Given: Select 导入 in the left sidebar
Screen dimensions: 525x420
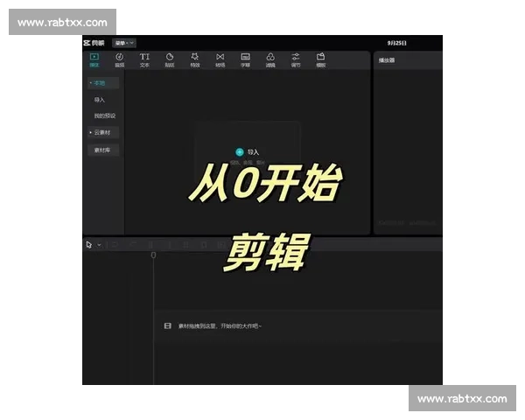Looking at the screenshot, I should click(100, 100).
